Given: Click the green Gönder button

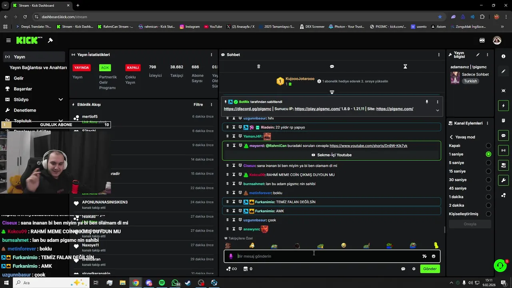Looking at the screenshot, I should 430,269.
